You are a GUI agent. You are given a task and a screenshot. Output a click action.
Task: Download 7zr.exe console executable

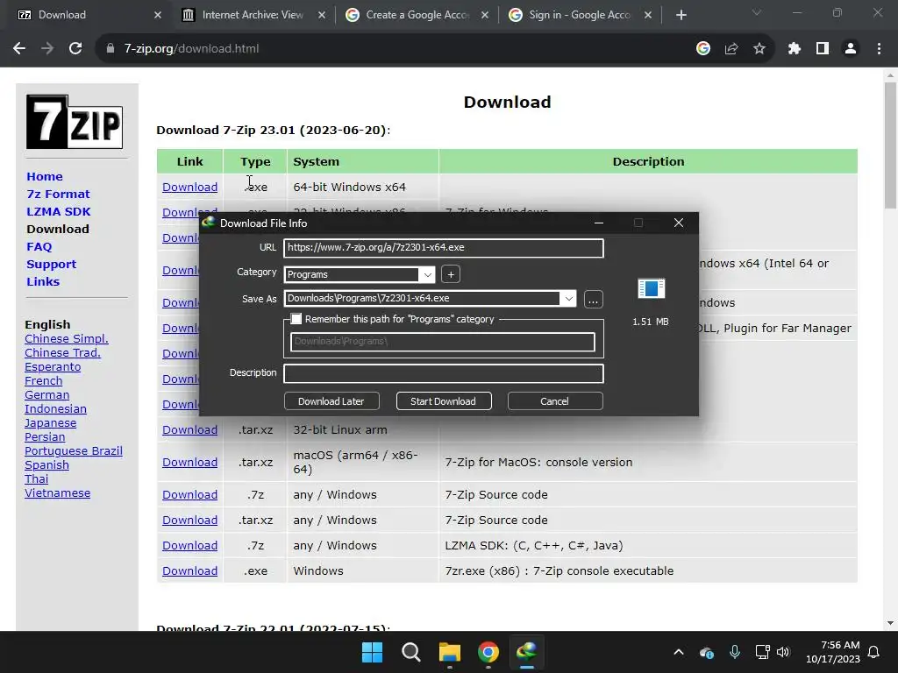189,571
